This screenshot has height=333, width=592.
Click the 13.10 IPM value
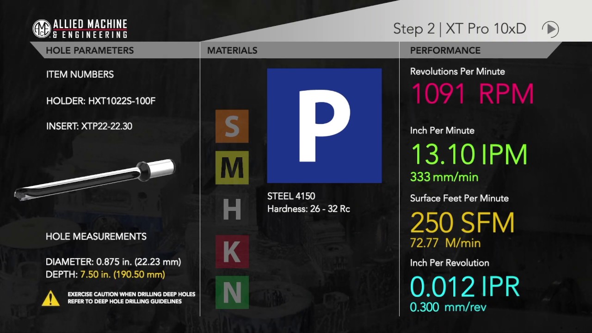[469, 154]
